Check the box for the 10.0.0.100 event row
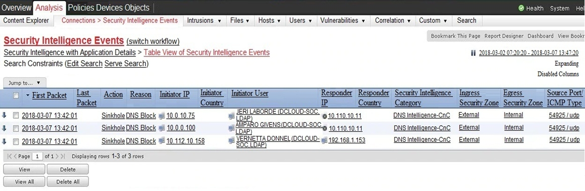 [x=16, y=129]
